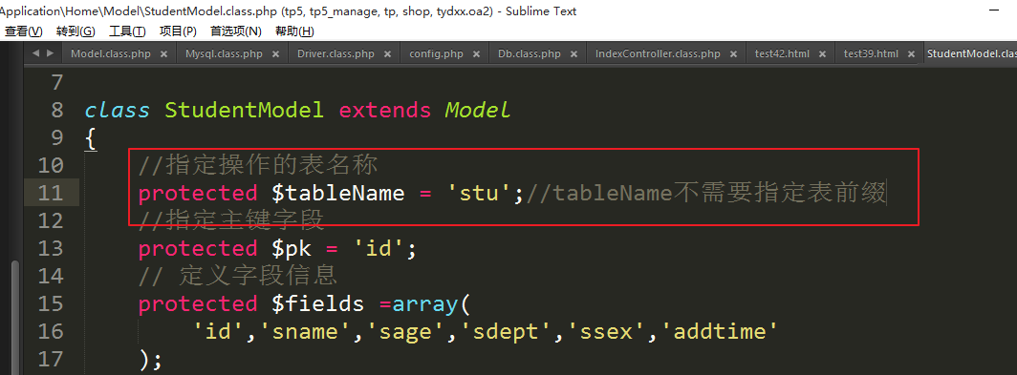Close the Db.class.php tab
Viewport: 1017px width, 375px height.
573,53
